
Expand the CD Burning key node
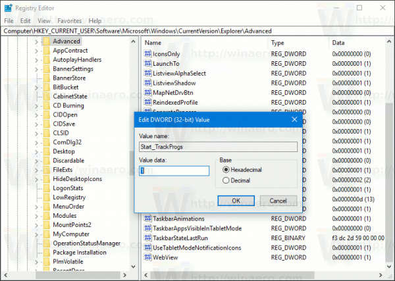click(36, 106)
